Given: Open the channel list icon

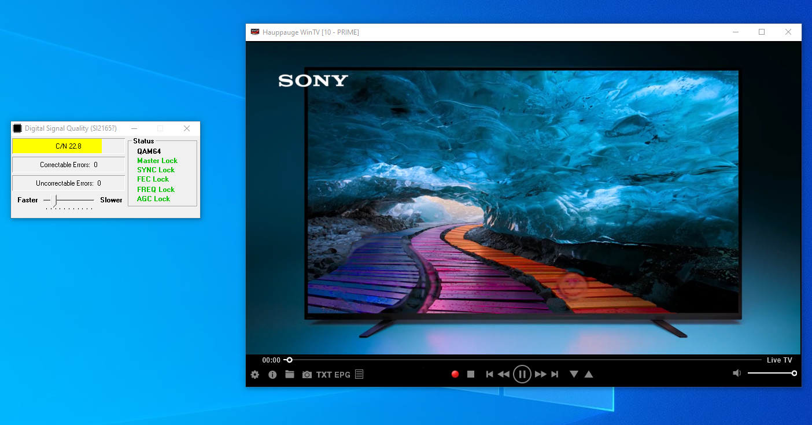Looking at the screenshot, I should point(359,375).
